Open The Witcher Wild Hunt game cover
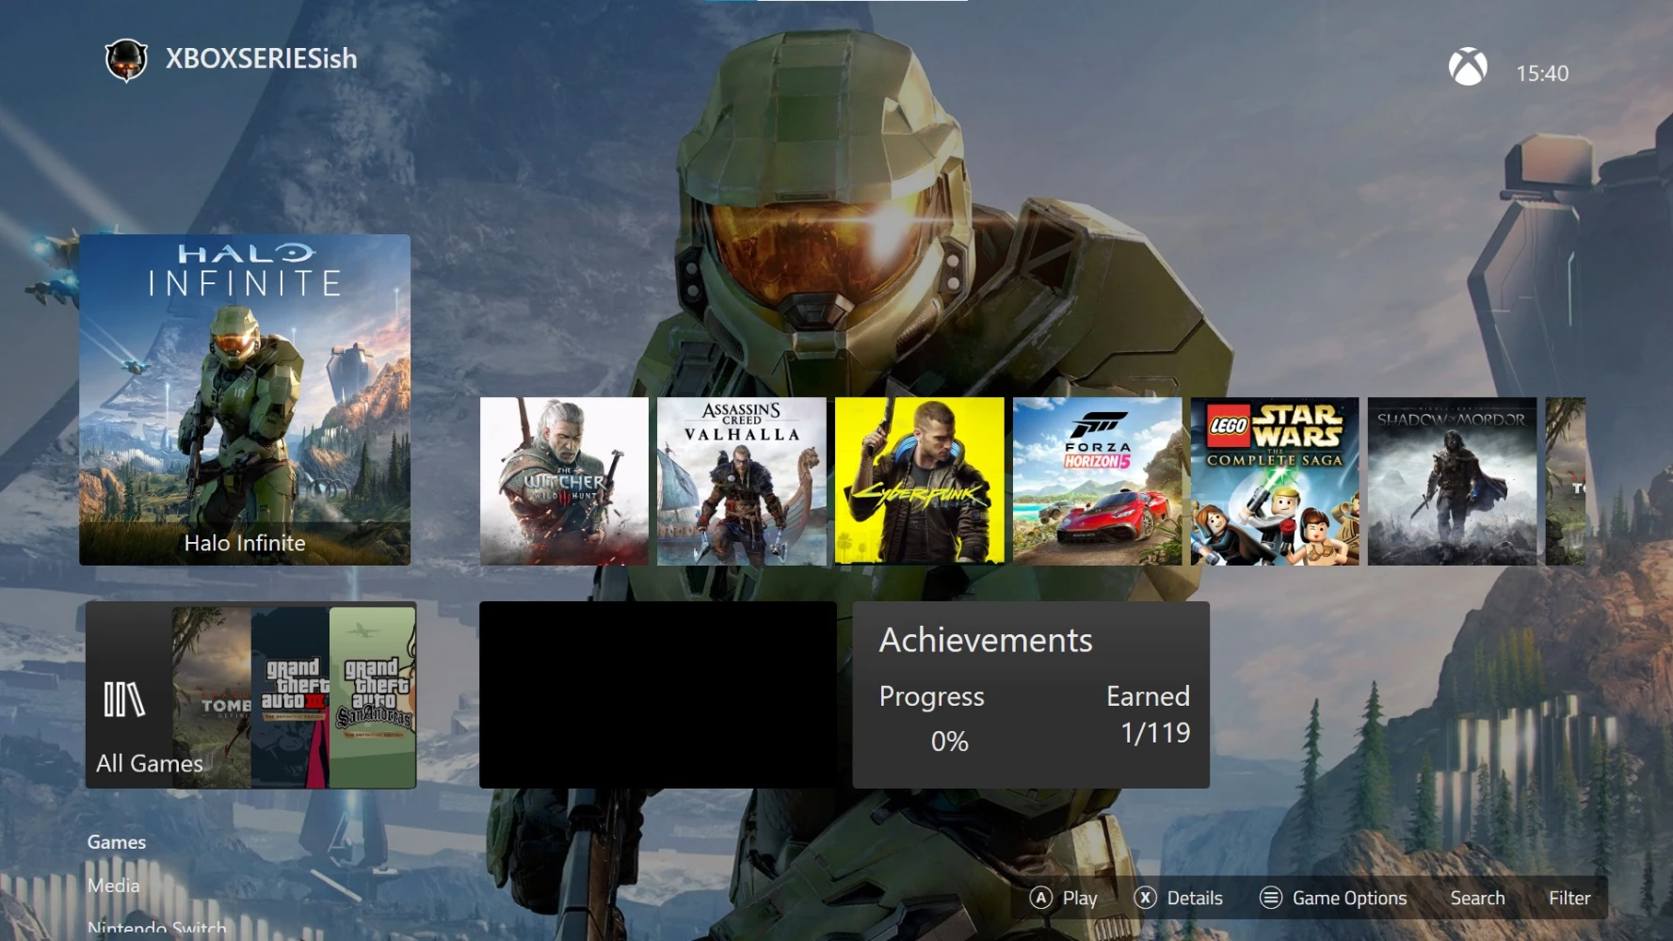Screen dimensions: 1673x941 (x=564, y=481)
